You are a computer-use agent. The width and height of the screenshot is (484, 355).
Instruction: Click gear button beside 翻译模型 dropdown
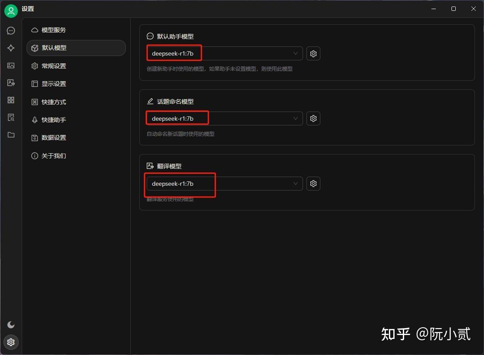(x=313, y=184)
